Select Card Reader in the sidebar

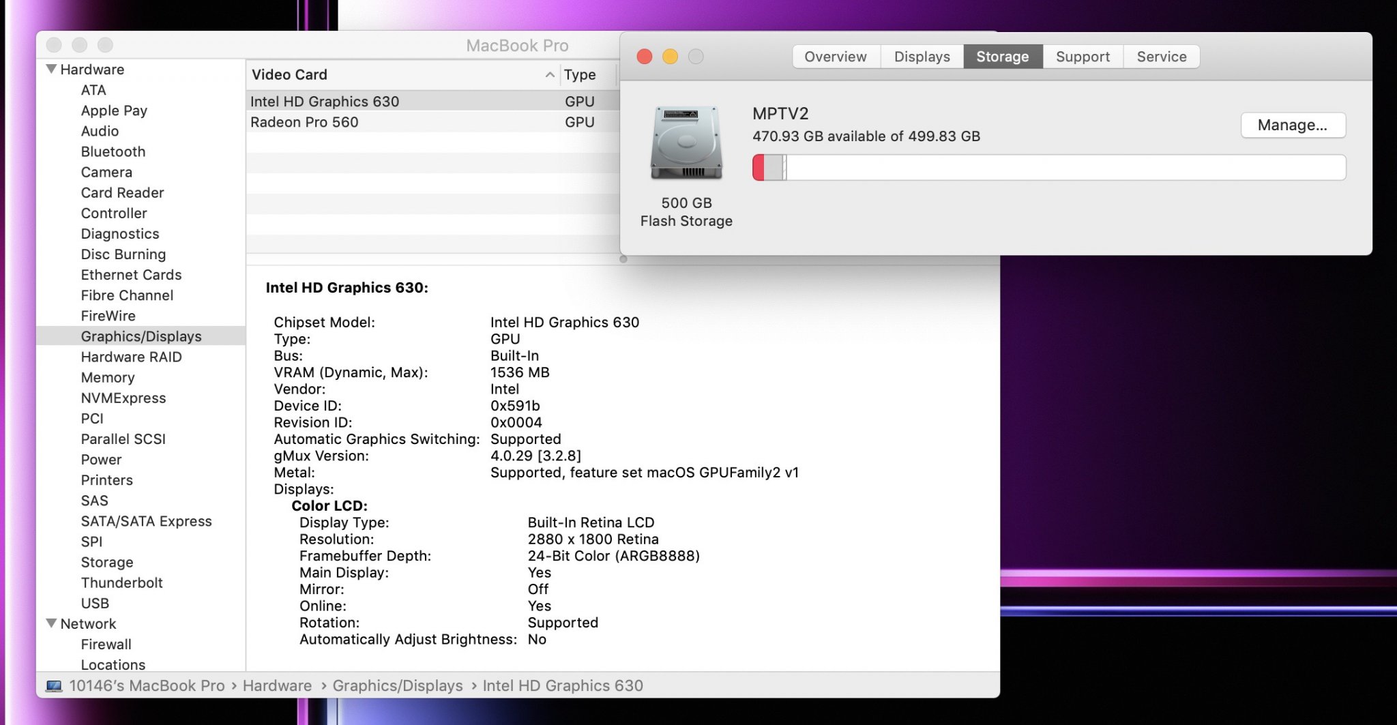pos(122,192)
